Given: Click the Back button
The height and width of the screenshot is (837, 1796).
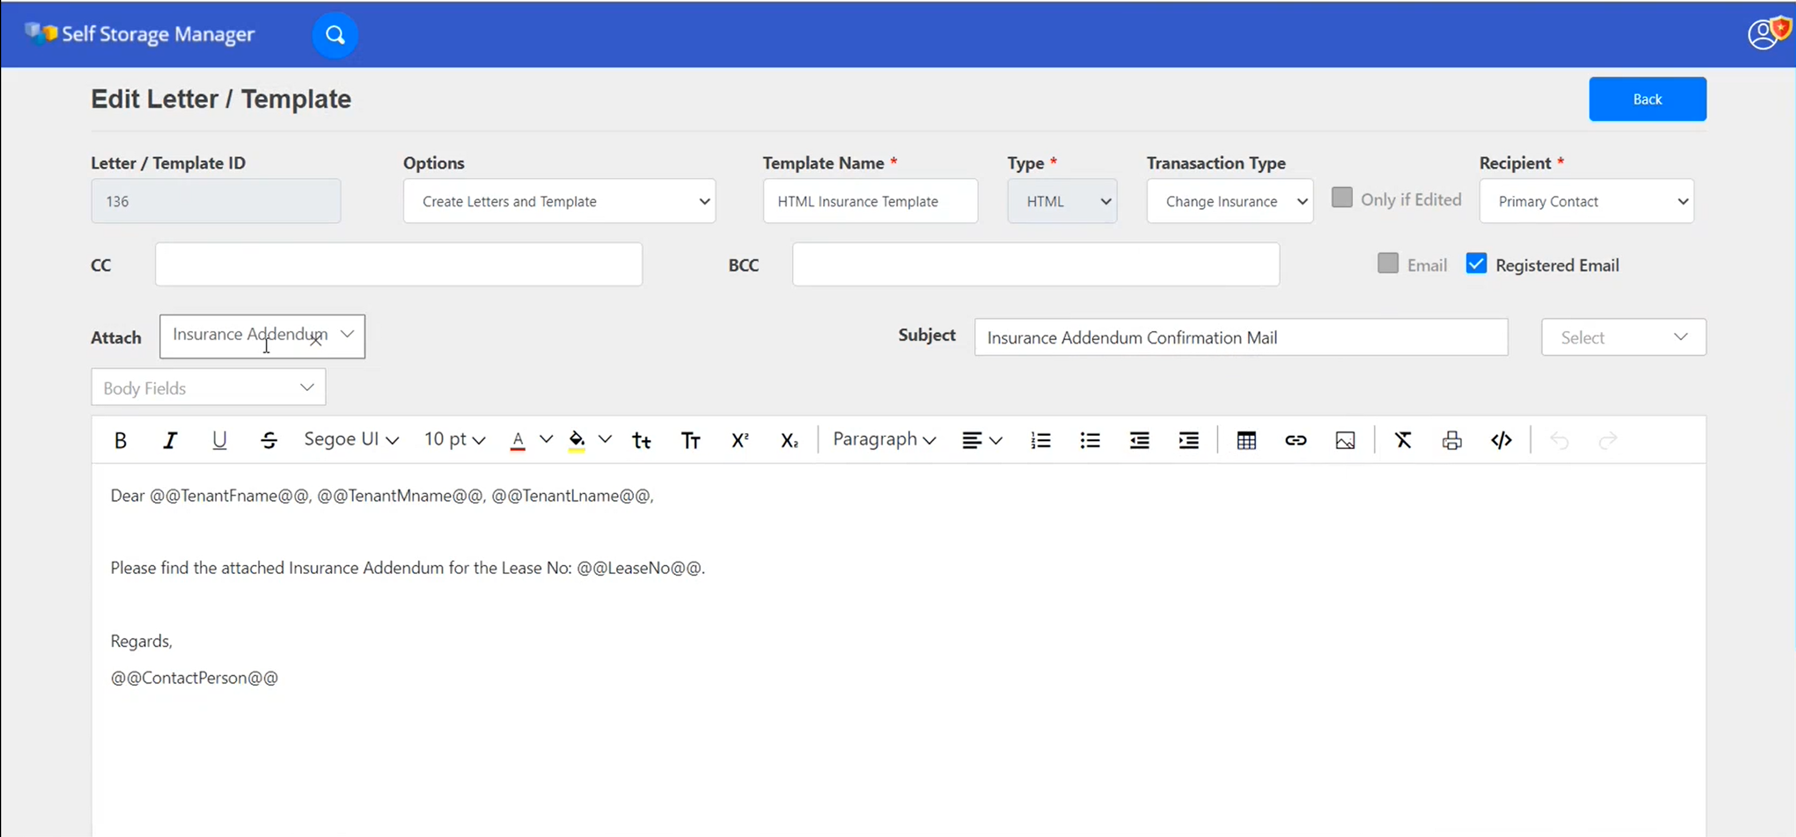Looking at the screenshot, I should (1647, 99).
